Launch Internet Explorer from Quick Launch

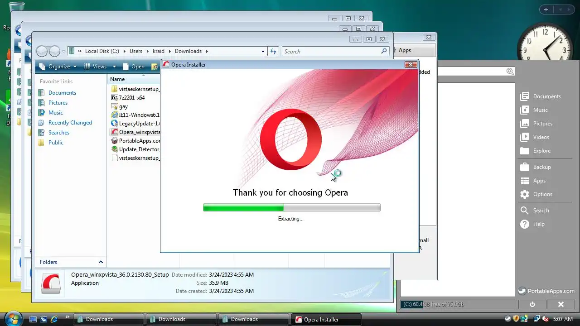pyautogui.click(x=54, y=319)
